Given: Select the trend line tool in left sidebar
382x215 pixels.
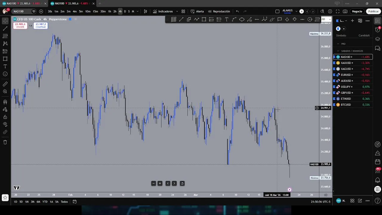Looking at the screenshot, I should [5, 28].
